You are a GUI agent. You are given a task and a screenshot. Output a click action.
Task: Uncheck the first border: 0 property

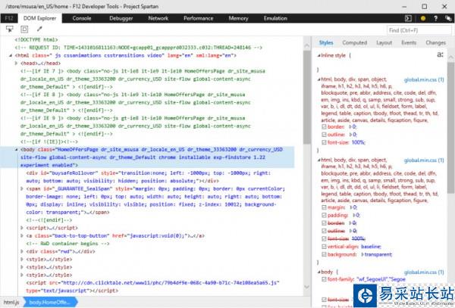[324, 127]
